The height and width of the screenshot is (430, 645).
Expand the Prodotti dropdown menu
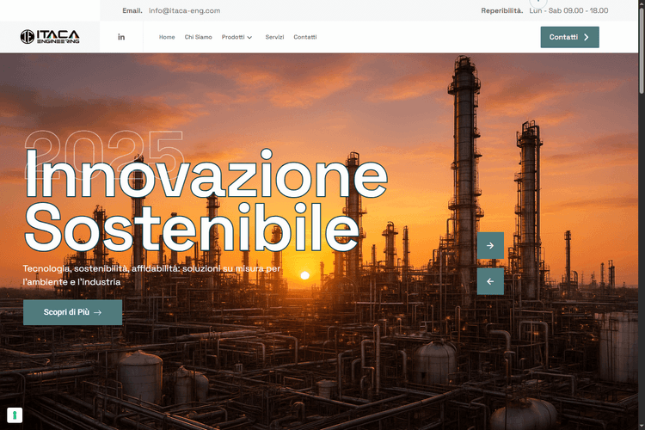(236, 37)
